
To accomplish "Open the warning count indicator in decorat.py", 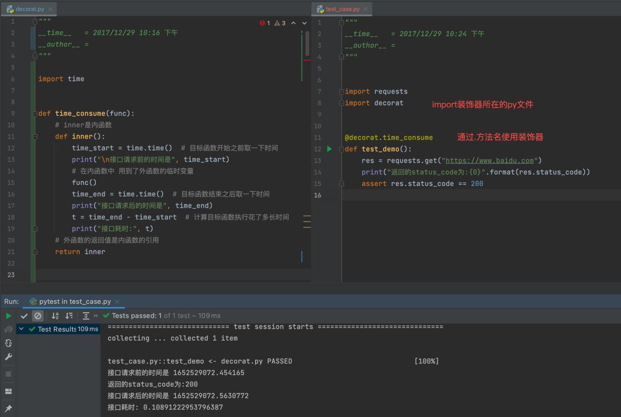I will click(x=280, y=23).
